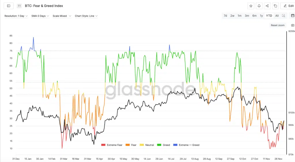Click the copy/duplicate chart icon

point(275,6)
